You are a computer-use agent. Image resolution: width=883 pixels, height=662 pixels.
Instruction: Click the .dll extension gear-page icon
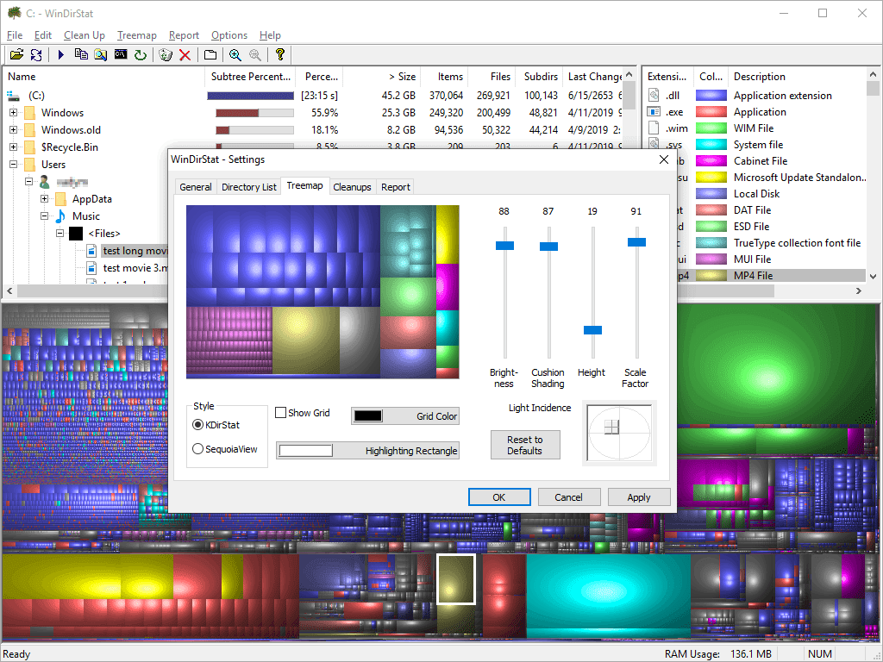click(654, 95)
